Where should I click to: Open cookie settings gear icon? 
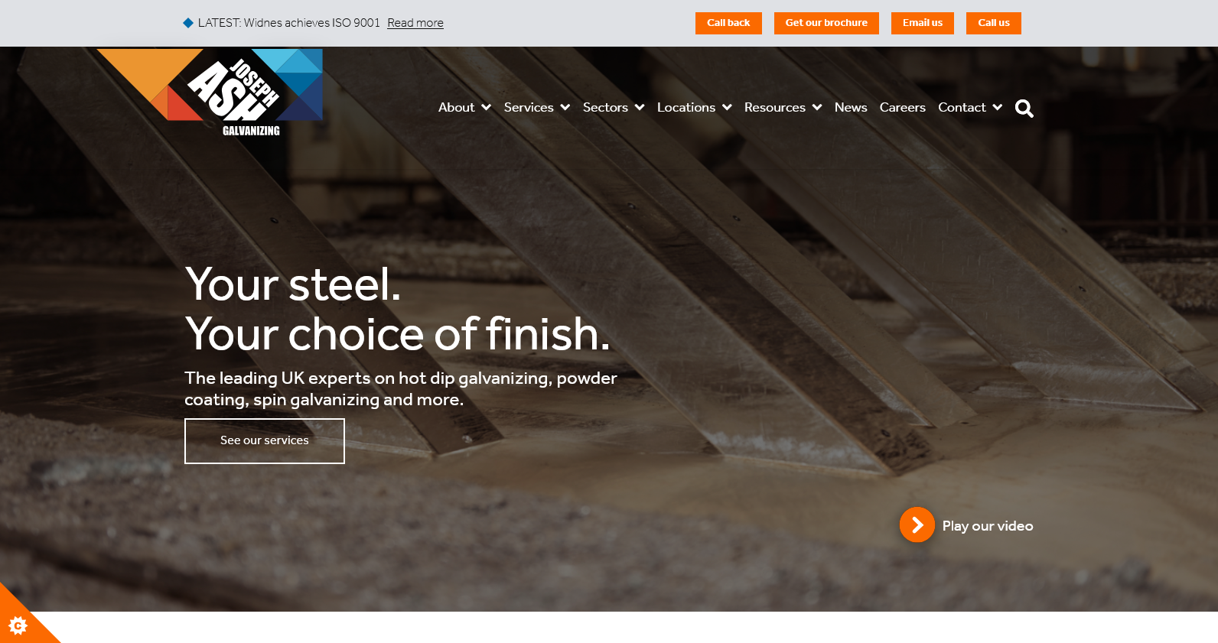[18, 625]
